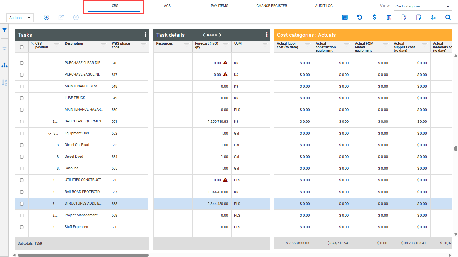Click the add column table icon
Screen dimensions: 458x257
pos(389,18)
